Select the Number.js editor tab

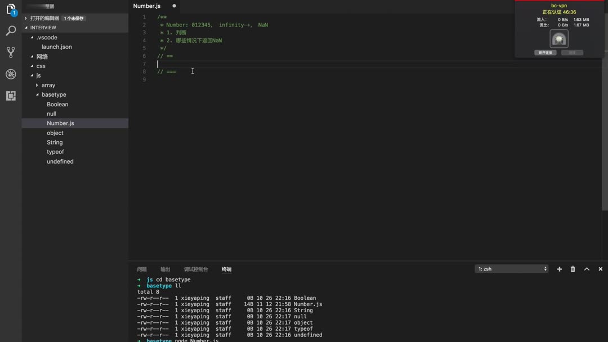147,6
